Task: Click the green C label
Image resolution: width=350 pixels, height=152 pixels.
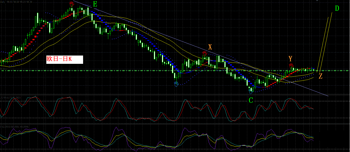Action: [x=251, y=100]
